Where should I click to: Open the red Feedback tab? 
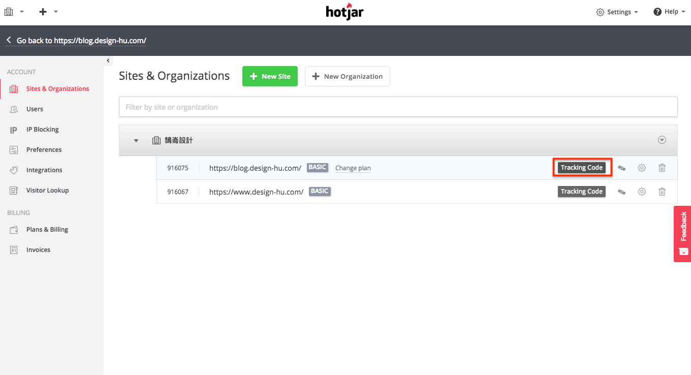click(682, 234)
